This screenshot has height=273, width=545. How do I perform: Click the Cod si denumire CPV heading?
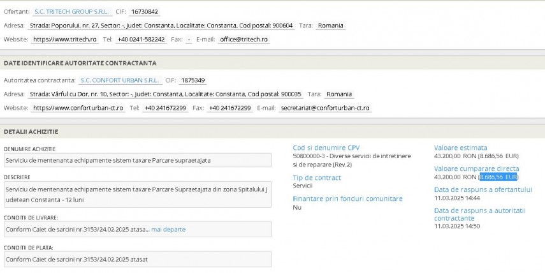pos(326,147)
